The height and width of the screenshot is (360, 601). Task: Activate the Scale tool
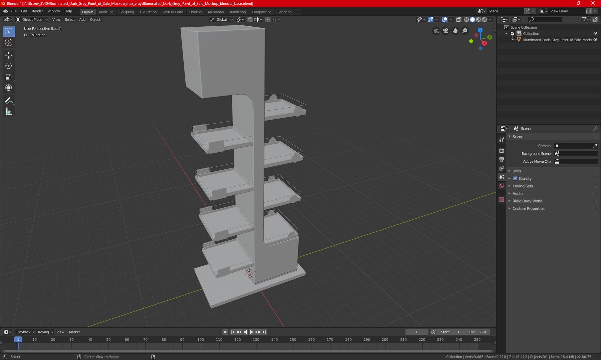click(x=9, y=77)
